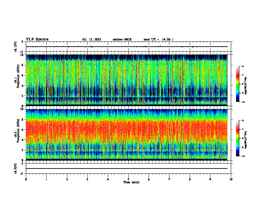260x201 pixels.
Task: Click the ch.2 colorbar log(PSD) unit label
Action: [246, 140]
